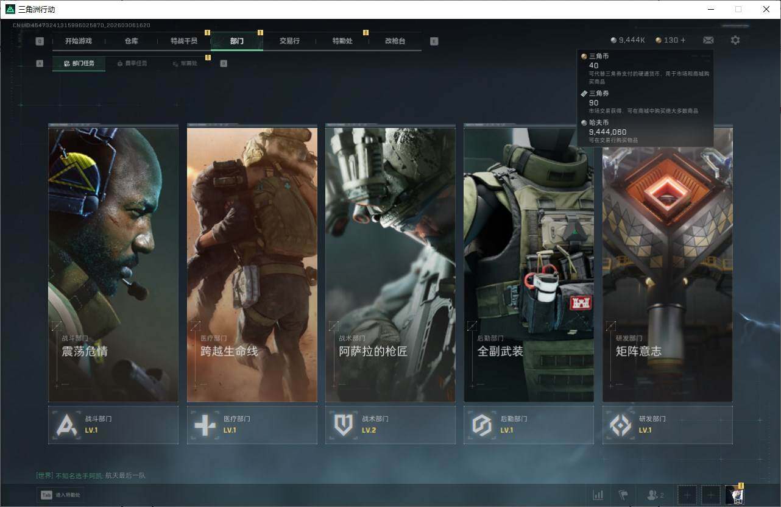The width and height of the screenshot is (781, 507).
Task: Click the 战斗部门 emblem icon
Action: (66, 425)
